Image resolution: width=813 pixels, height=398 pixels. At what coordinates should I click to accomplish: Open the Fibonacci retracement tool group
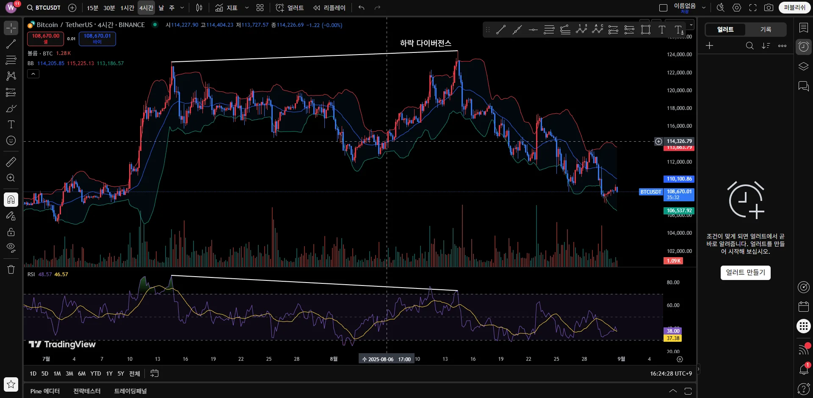tap(11, 60)
